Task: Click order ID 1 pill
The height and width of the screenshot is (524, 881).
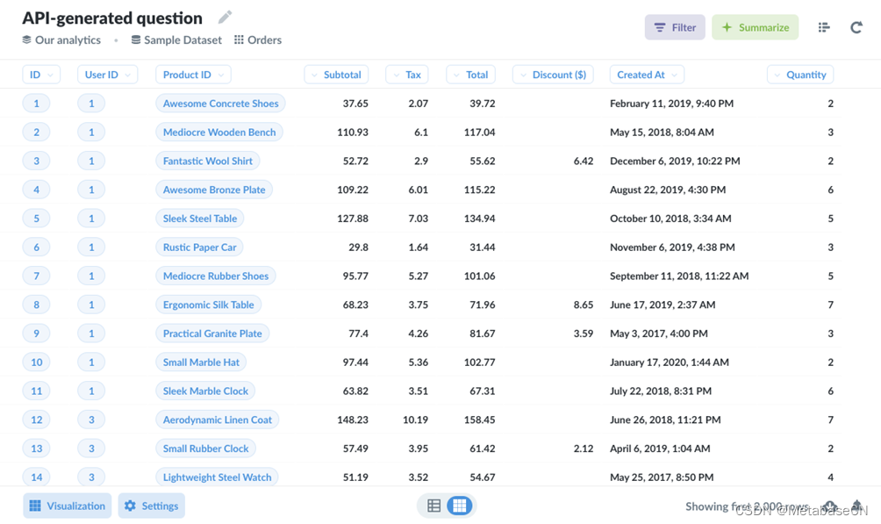Action: 37,104
